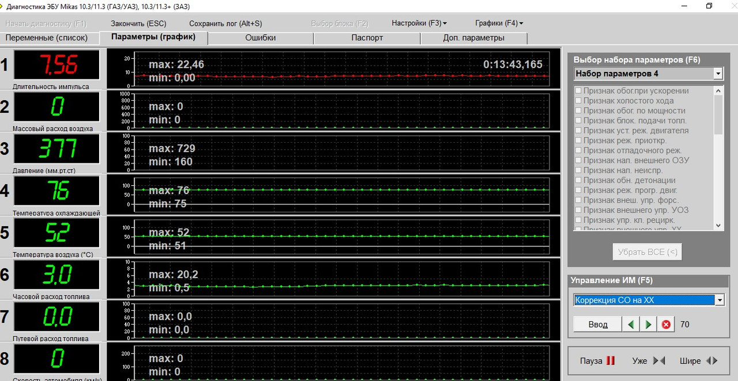Click the Длительность импульса label
738x381 pixels.
pyautogui.click(x=51, y=86)
